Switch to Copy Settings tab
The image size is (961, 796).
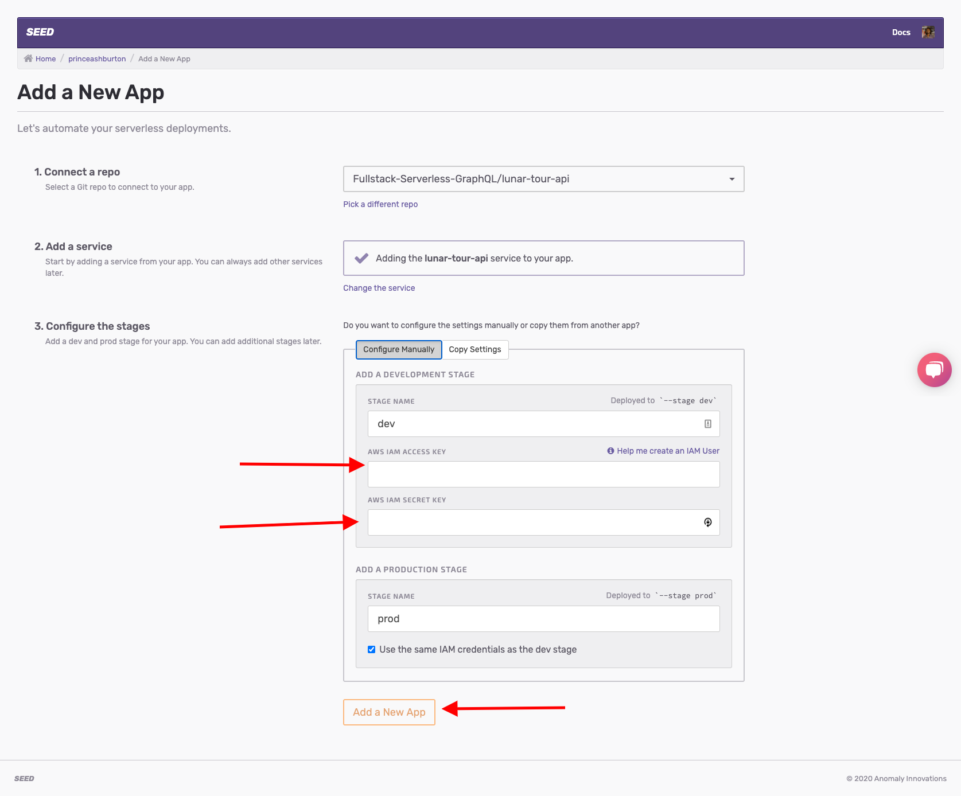pos(474,349)
